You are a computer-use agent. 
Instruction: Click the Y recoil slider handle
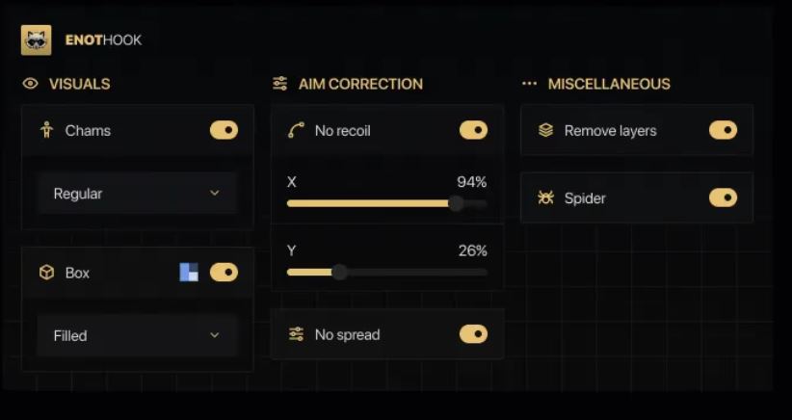[x=339, y=273]
